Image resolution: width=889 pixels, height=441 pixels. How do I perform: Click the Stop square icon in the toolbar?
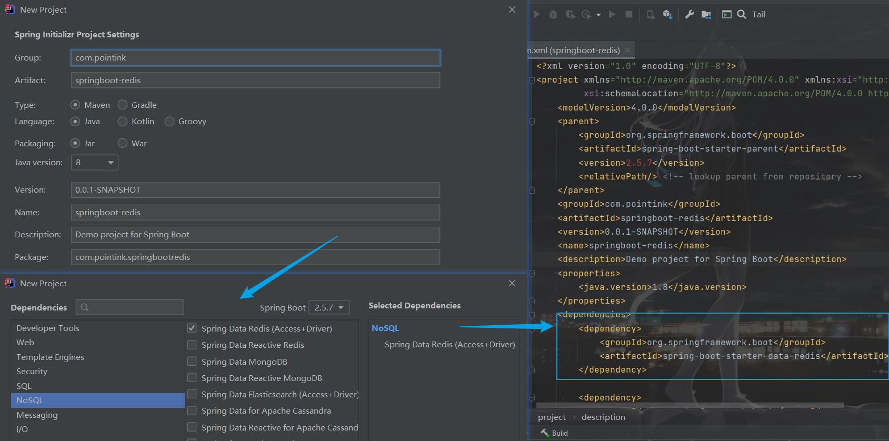tap(628, 14)
